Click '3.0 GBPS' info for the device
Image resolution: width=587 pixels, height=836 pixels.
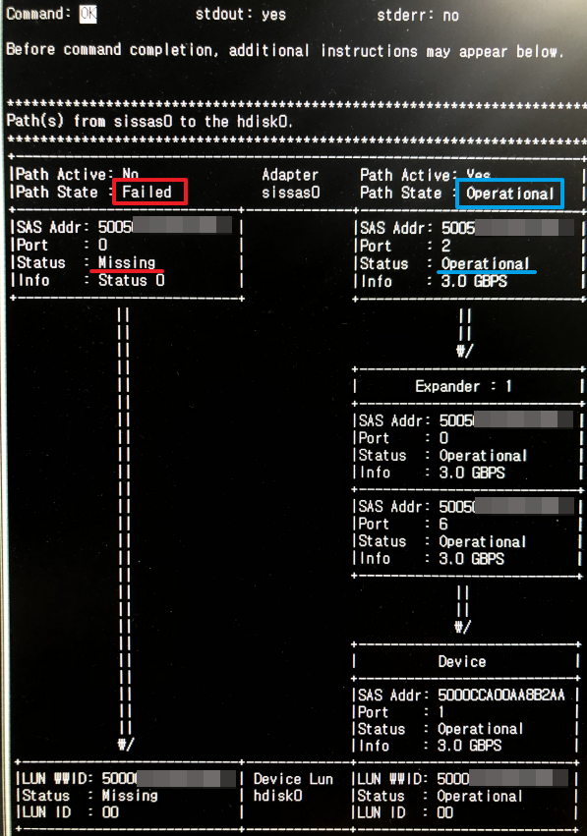[469, 745]
